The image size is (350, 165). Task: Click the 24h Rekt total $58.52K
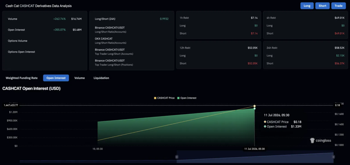click(339, 48)
